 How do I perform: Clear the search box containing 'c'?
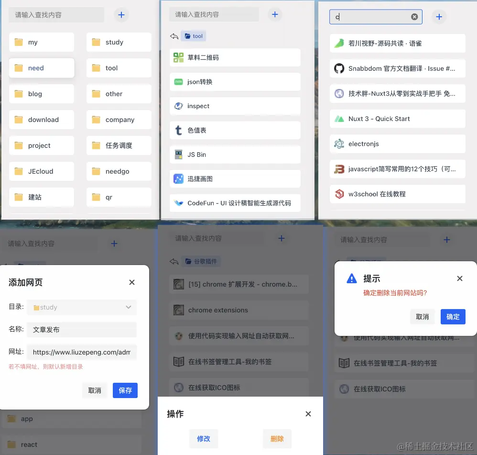[414, 17]
